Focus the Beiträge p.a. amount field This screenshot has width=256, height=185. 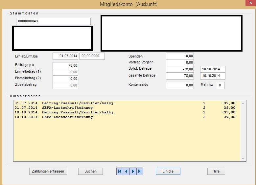coord(65,65)
